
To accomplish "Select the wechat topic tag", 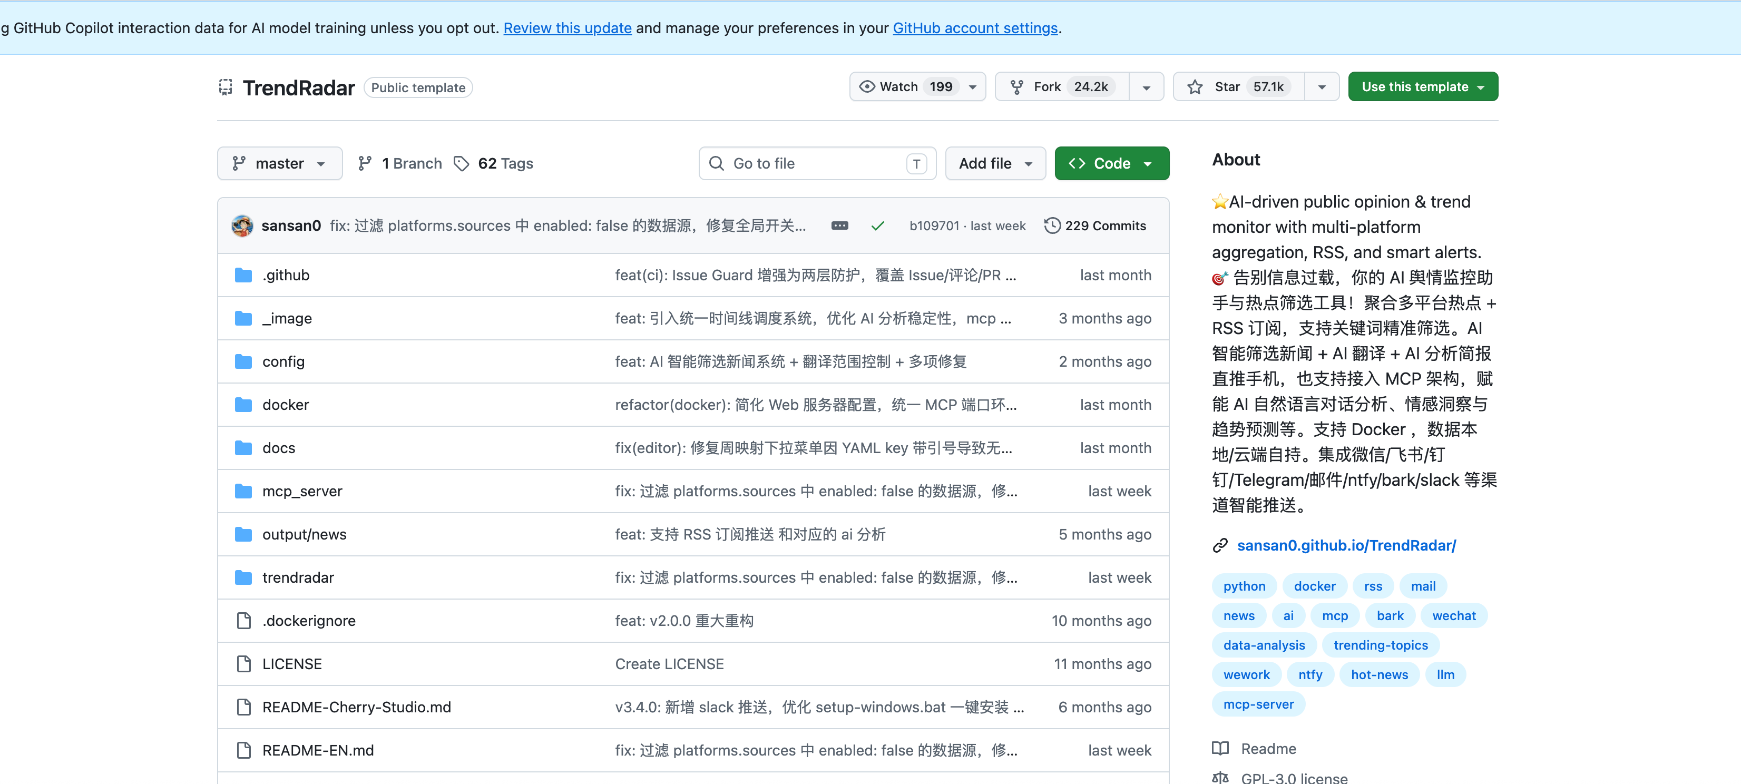I will tap(1454, 616).
